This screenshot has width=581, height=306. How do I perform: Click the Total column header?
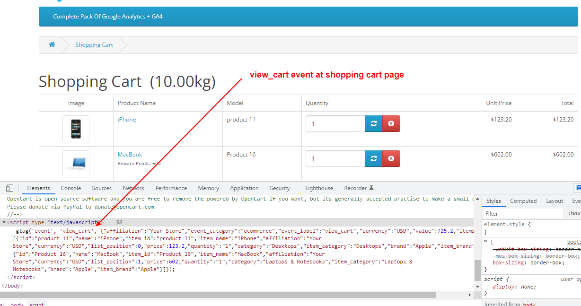[x=567, y=103]
